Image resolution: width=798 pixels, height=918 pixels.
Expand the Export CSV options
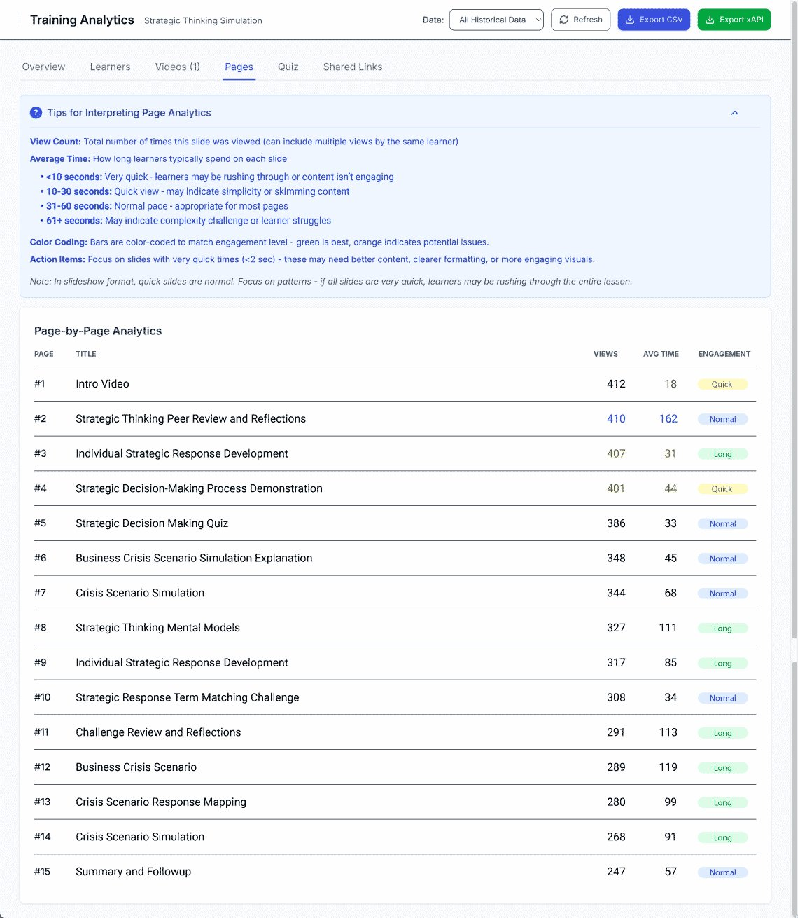(654, 20)
